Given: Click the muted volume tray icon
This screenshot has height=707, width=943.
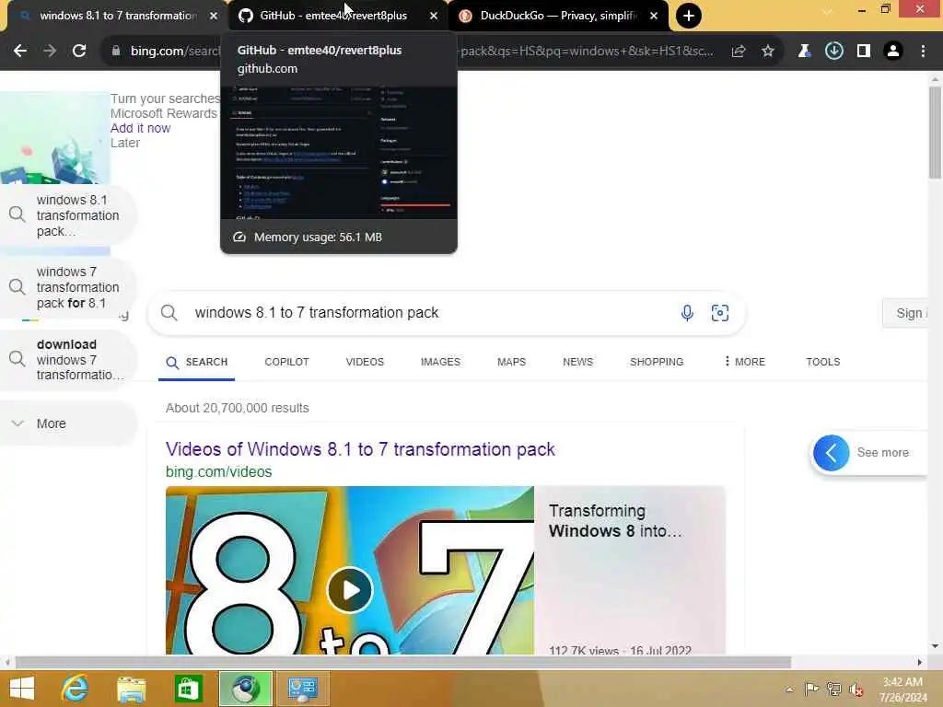Looking at the screenshot, I should (x=856, y=690).
